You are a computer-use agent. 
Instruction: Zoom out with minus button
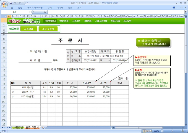pyautogui.click(x=162, y=131)
